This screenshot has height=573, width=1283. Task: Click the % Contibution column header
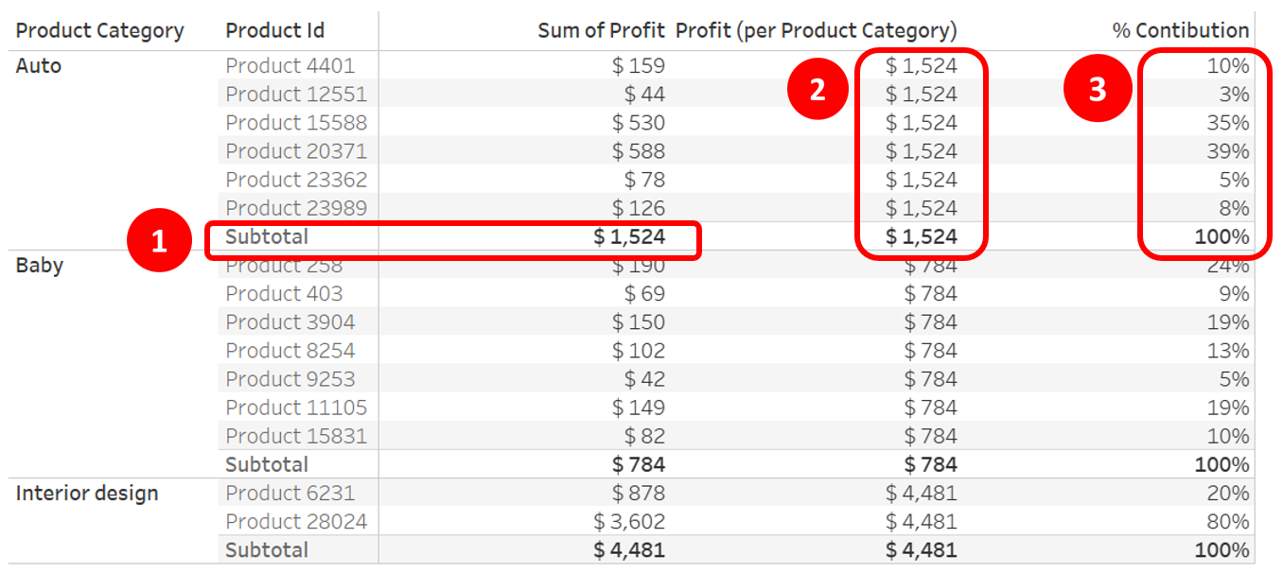tap(1181, 30)
